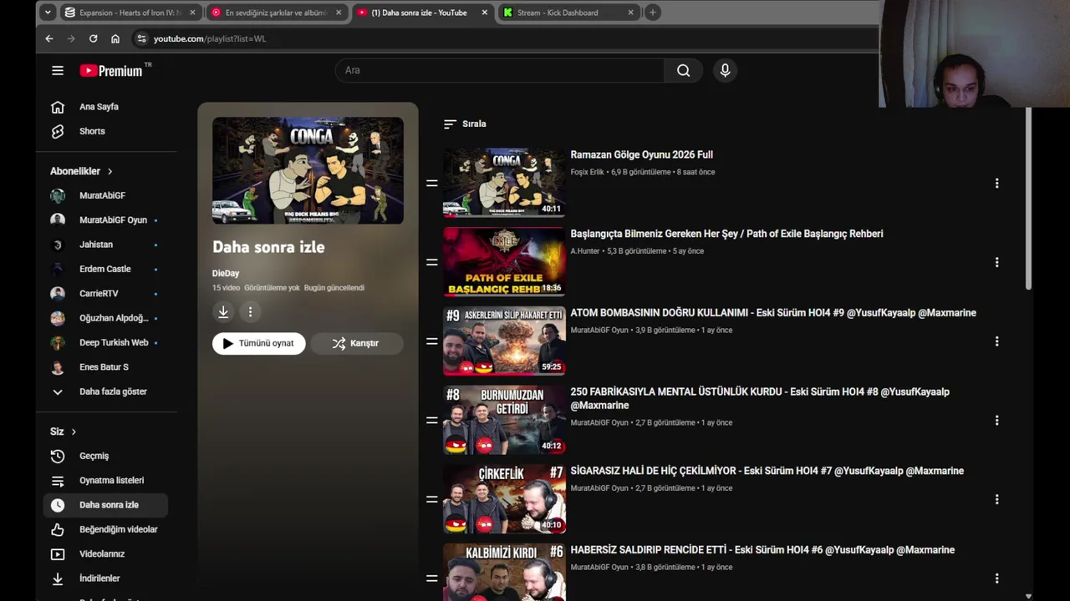The image size is (1070, 601).
Task: Open DieDay channel link
Action: 226,273
